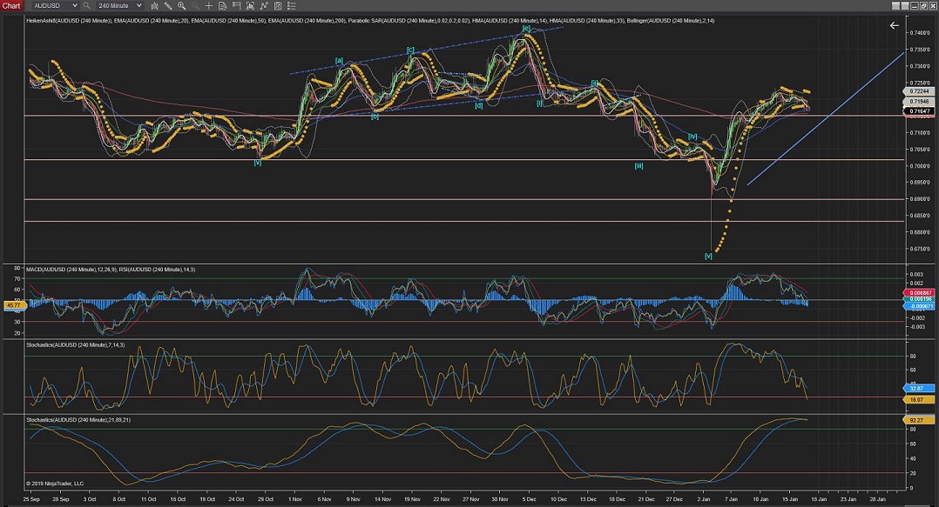Click the 0.7400 price axis label
This screenshot has width=939, height=507.
(920, 33)
